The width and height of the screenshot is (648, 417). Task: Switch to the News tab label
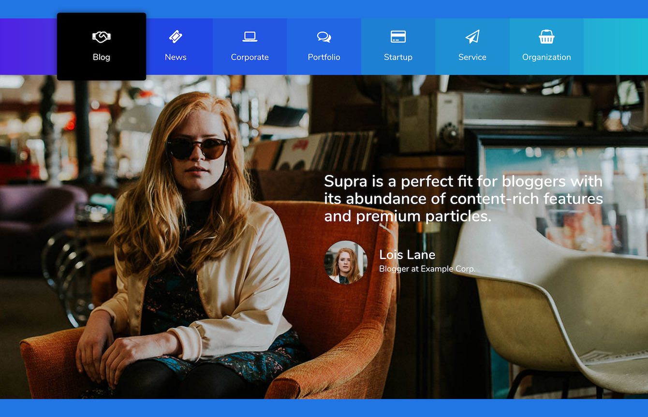click(x=176, y=57)
